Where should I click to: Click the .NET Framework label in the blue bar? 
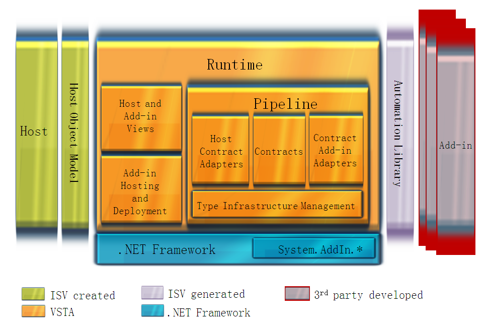pyautogui.click(x=167, y=249)
